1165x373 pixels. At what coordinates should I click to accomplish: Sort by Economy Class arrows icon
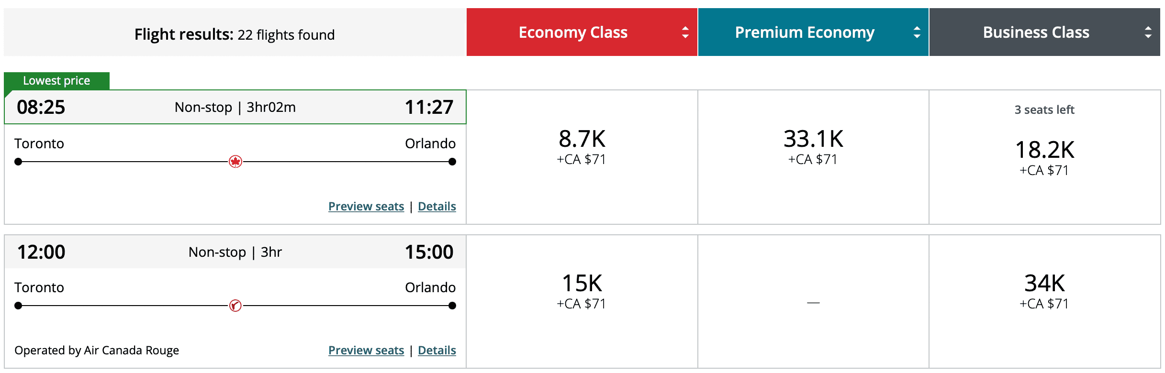685,32
